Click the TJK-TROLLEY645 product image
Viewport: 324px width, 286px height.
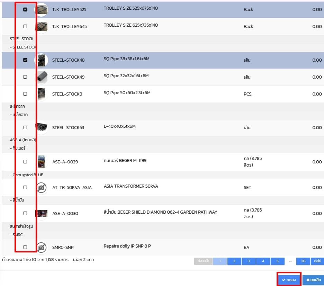pos(42,27)
